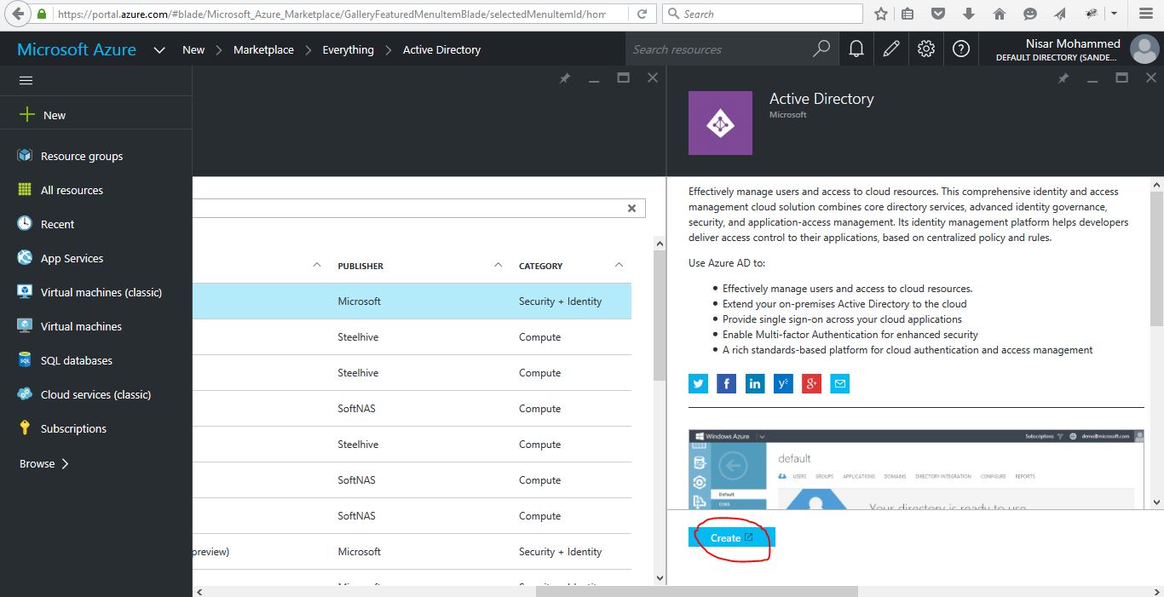
Task: Open Firefox downloads arrow icon
Action: point(969,14)
